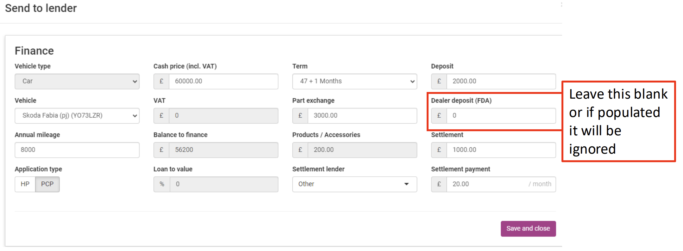Viewport: 683px width, 251px height.
Task: Click the Settlement amount field
Action: tap(501, 150)
